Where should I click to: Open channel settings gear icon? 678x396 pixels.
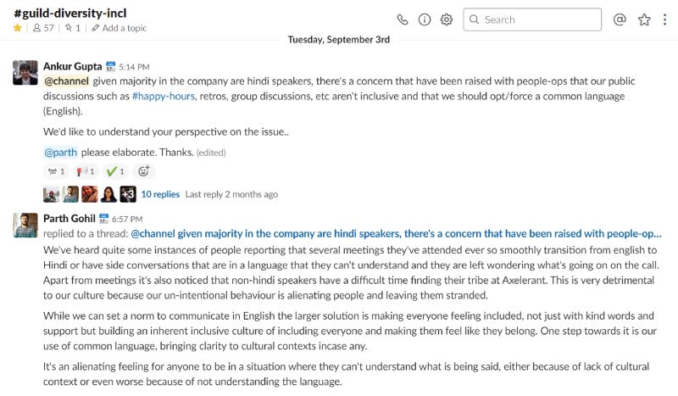pyautogui.click(x=447, y=20)
